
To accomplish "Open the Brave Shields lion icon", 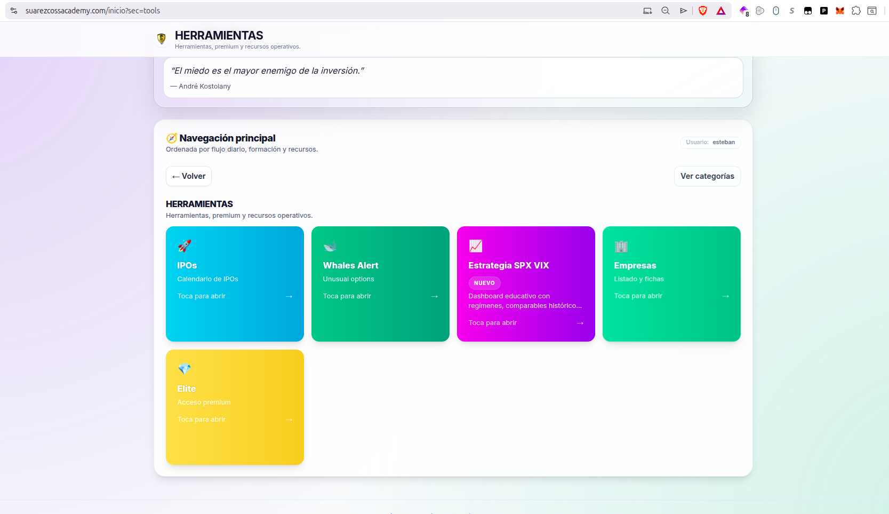I will point(703,11).
